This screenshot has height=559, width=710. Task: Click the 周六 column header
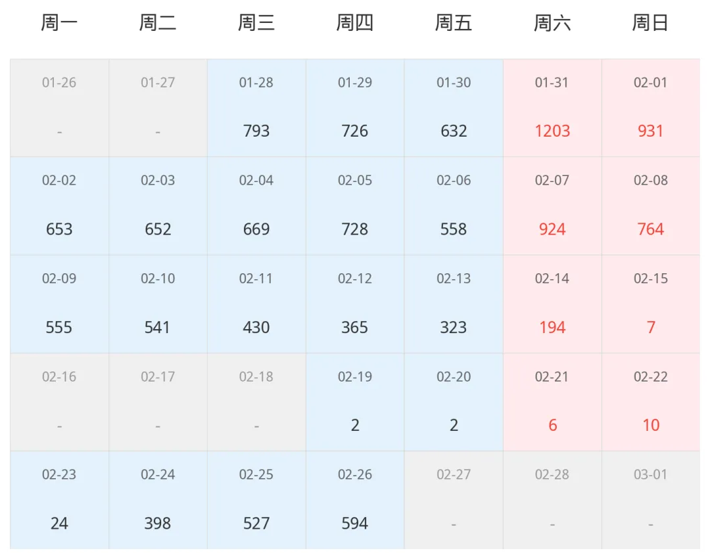[552, 22]
